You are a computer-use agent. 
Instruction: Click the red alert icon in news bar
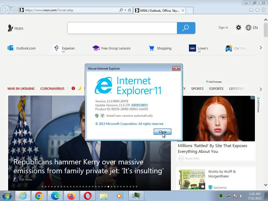[73, 88]
